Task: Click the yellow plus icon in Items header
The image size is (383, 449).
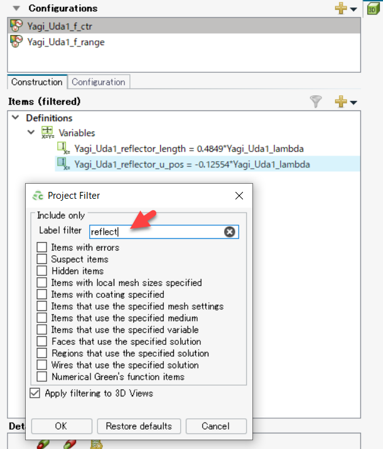Action: (340, 102)
